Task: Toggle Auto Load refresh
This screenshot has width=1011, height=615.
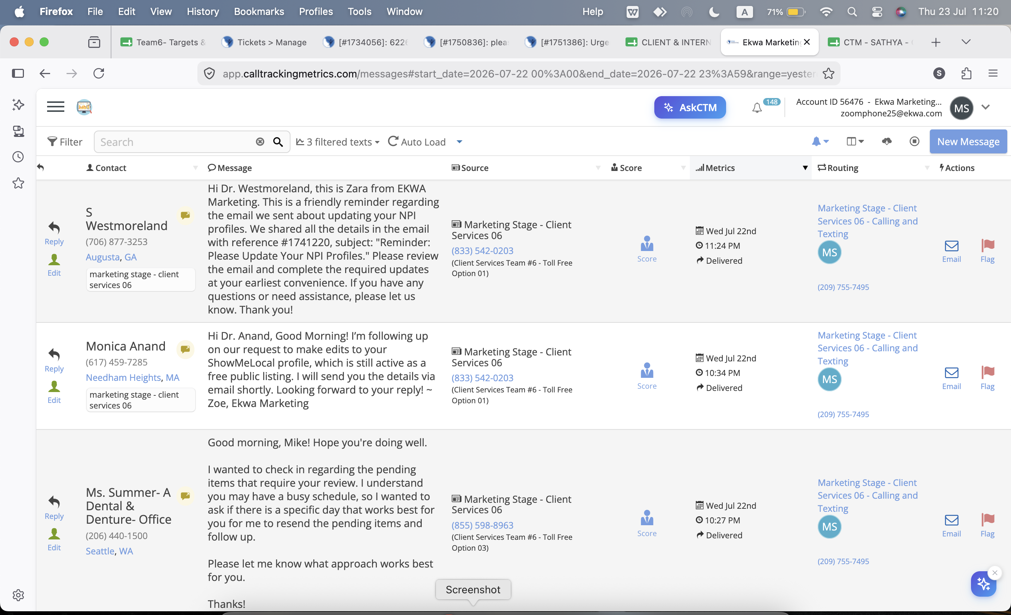Action: (417, 142)
